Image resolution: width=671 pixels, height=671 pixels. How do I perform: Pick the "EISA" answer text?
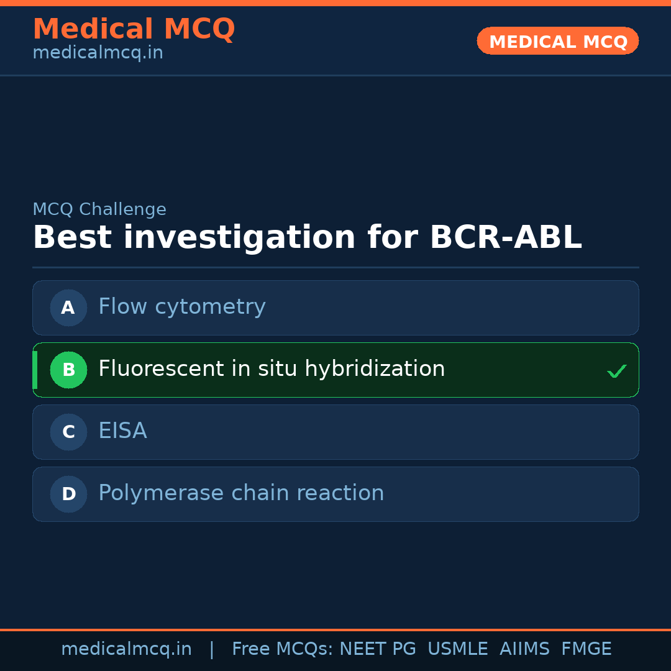122,431
